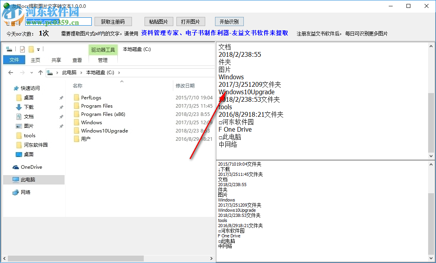Viewport: 436px width, 263px height.
Task: Click the 获取注册码 button
Action: [x=113, y=21]
